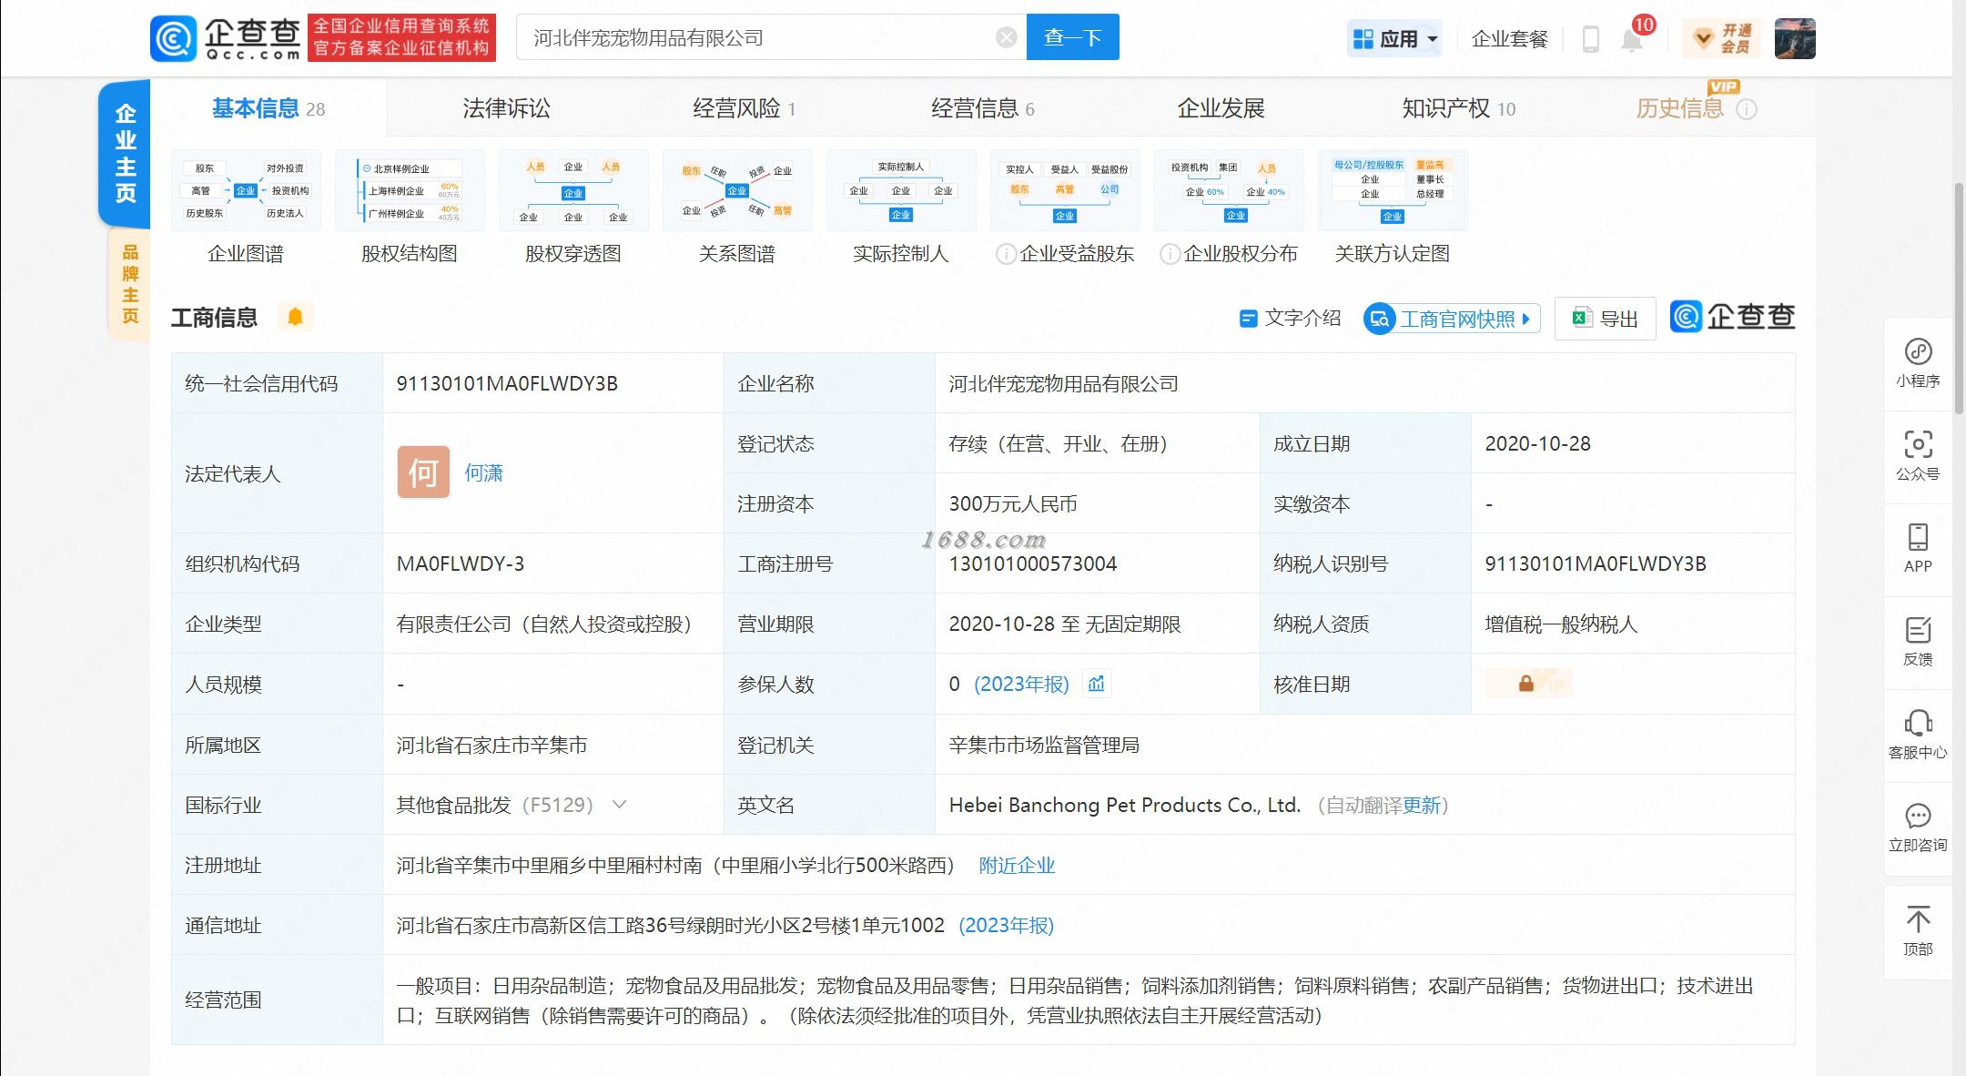Click 反馈 feedback icon
Viewport: 1966px width, 1076px height.
1918,642
